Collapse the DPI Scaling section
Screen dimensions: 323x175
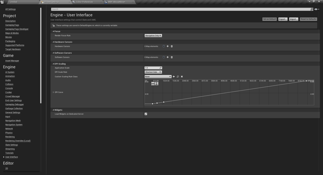[53, 64]
